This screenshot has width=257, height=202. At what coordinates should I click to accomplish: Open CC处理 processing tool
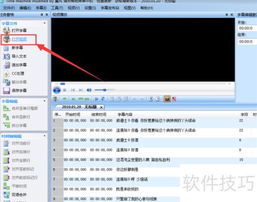tap(18, 73)
